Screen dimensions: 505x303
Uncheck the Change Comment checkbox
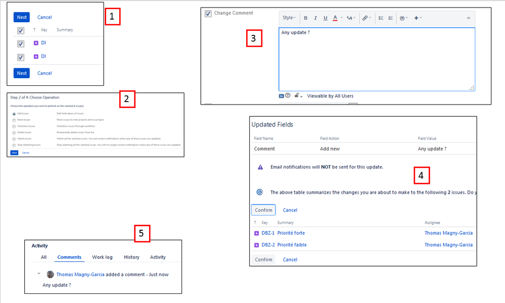(208, 14)
